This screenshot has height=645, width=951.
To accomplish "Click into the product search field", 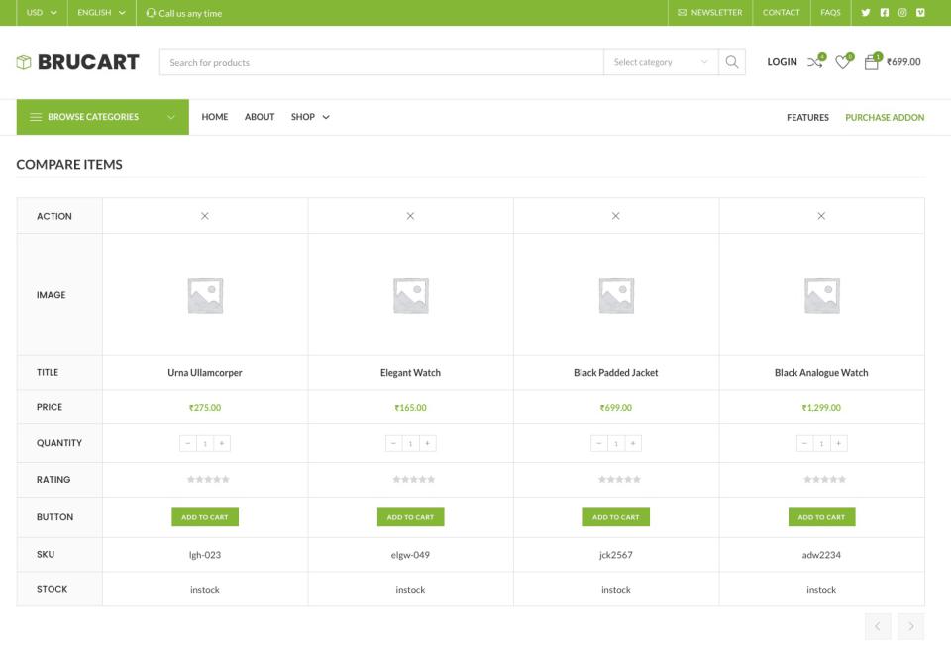I will (381, 62).
